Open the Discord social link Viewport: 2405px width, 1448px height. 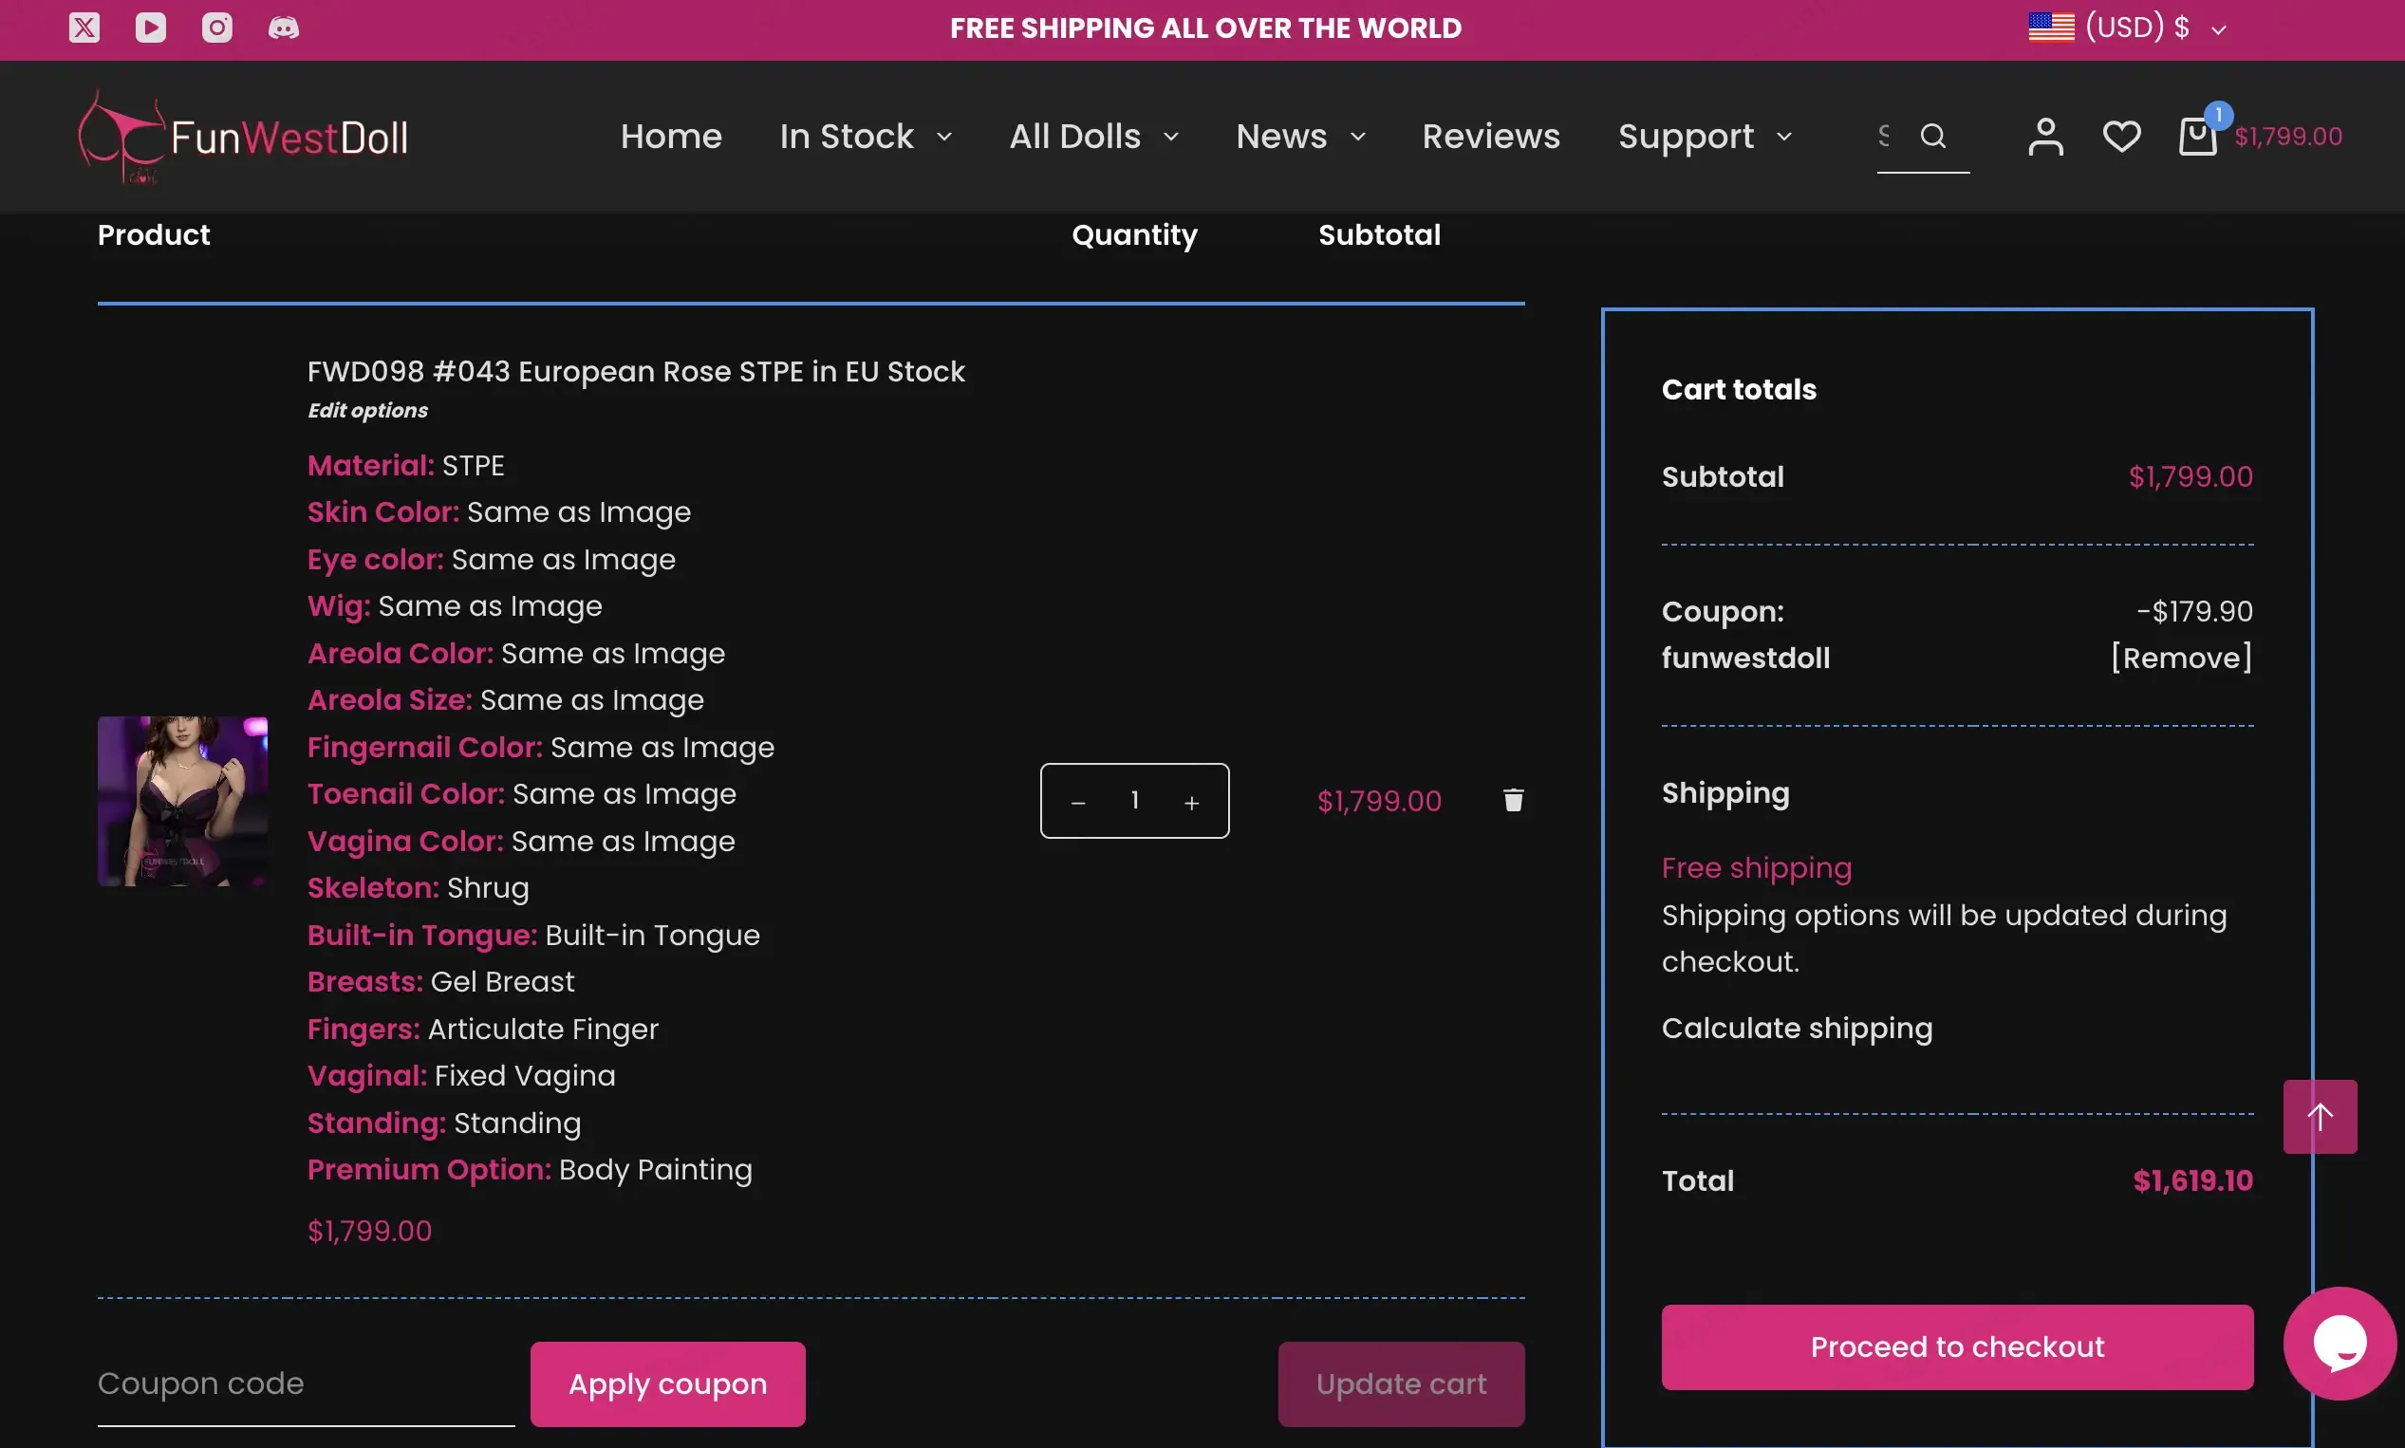coord(283,28)
